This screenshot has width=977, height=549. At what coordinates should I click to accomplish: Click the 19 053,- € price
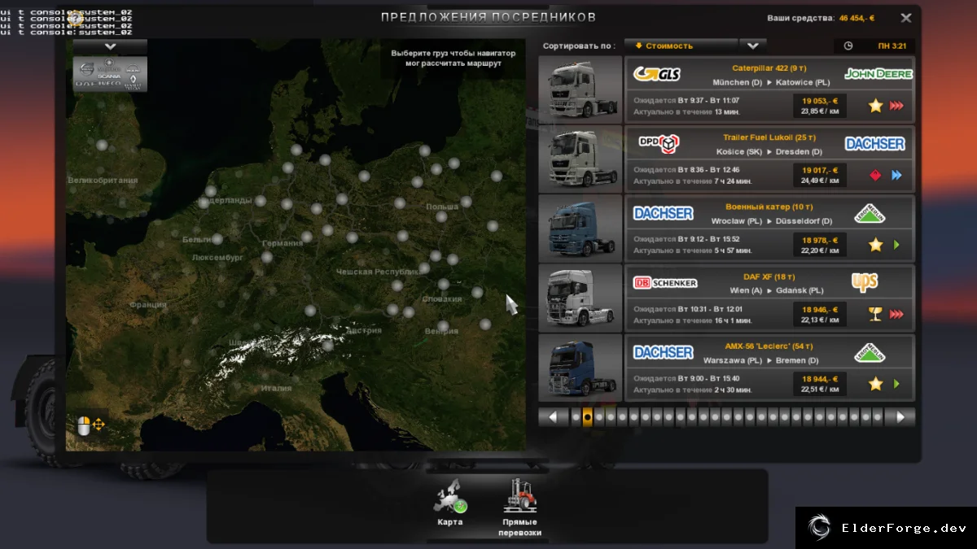(x=819, y=101)
